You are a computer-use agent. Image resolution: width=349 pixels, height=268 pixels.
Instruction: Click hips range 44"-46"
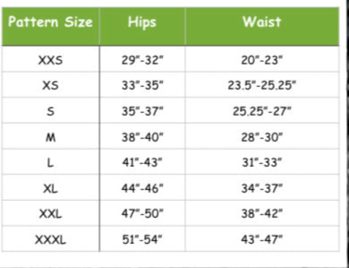point(142,188)
